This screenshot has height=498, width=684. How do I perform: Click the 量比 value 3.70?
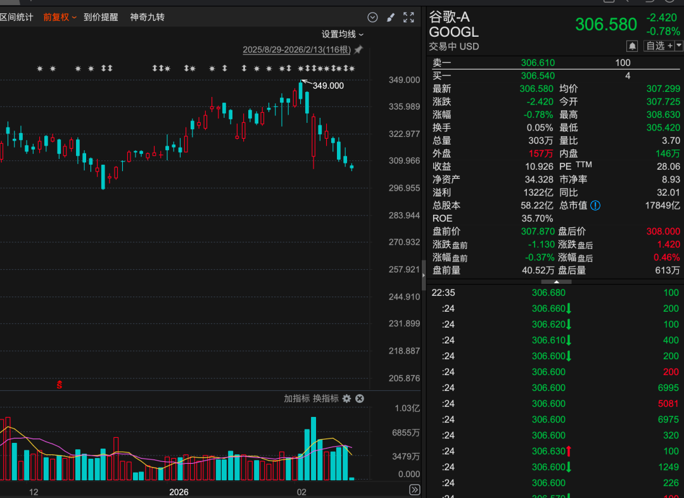tap(671, 141)
